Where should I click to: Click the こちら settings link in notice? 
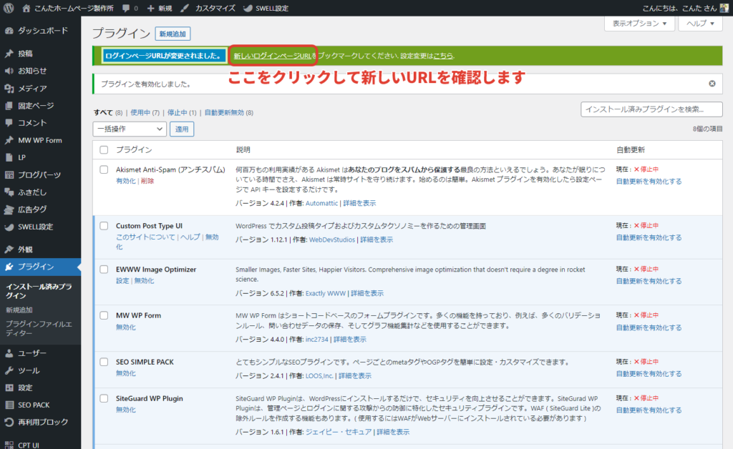click(443, 56)
